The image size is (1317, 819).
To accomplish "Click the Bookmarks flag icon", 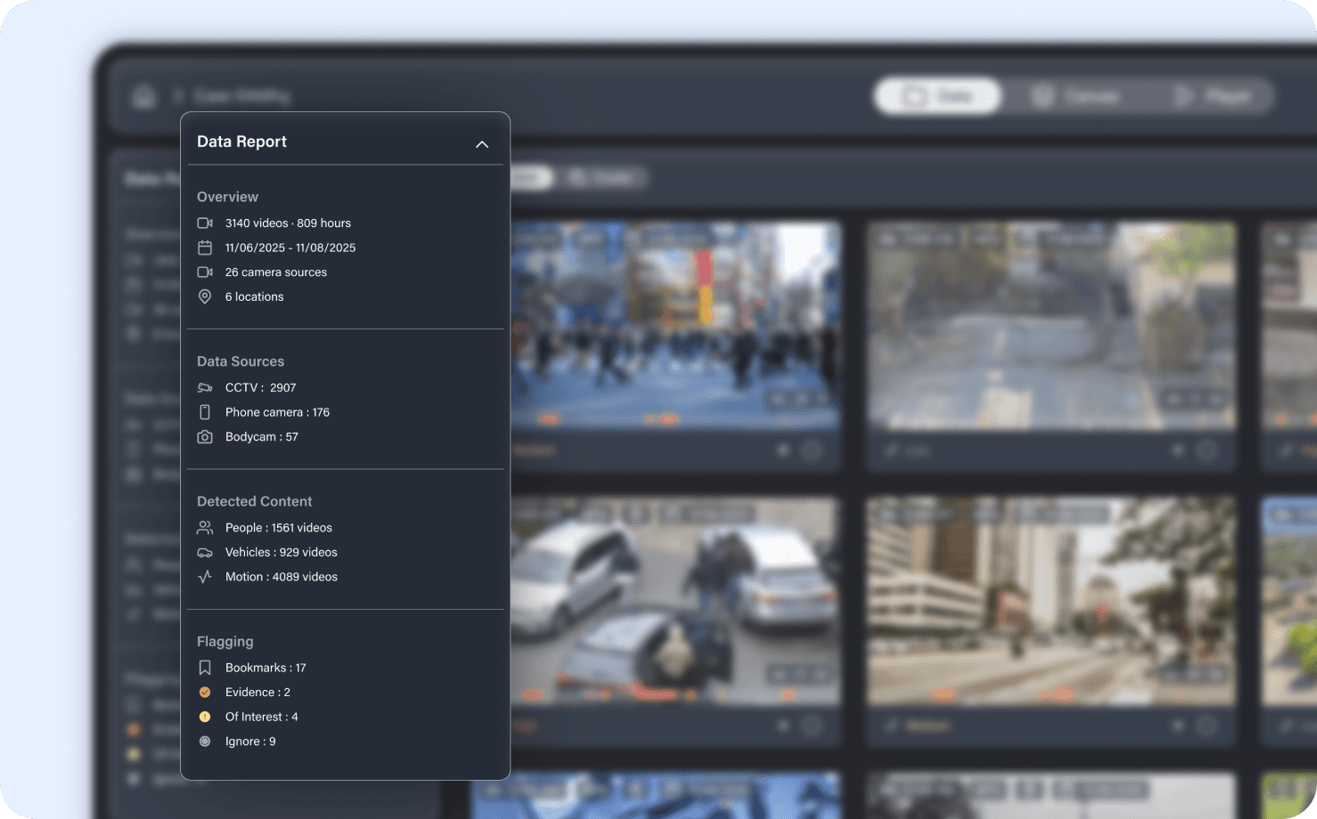I will [x=205, y=668].
